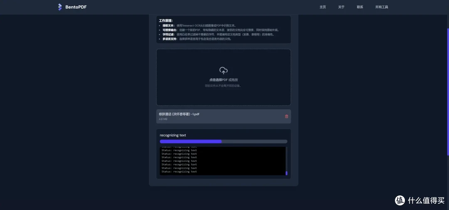
Task: Click the page's vertical scrollbar
Action: click(448, 91)
